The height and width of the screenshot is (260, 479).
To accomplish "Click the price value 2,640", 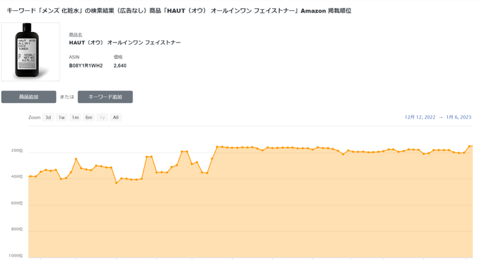I will (120, 66).
